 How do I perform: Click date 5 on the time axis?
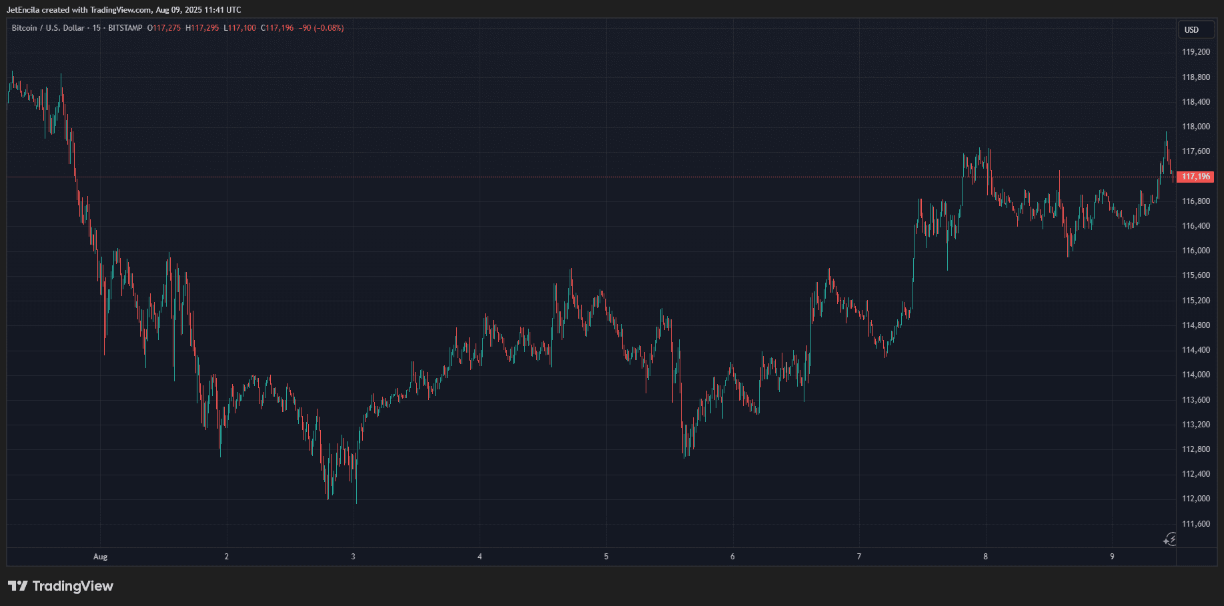(x=606, y=557)
